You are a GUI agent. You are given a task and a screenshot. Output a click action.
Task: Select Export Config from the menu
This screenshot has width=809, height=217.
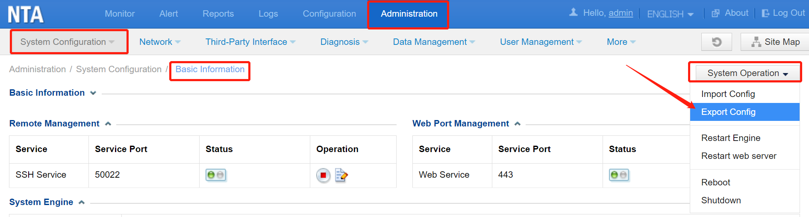tap(728, 112)
